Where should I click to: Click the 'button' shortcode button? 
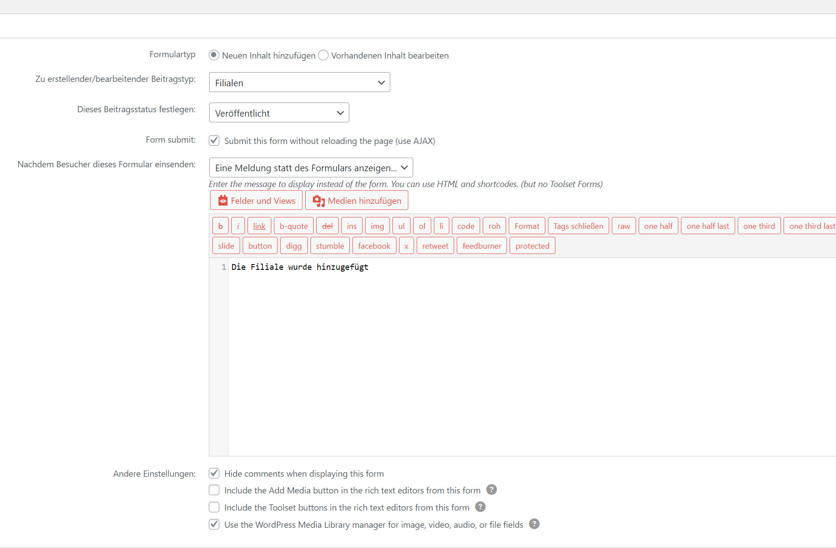pos(260,246)
